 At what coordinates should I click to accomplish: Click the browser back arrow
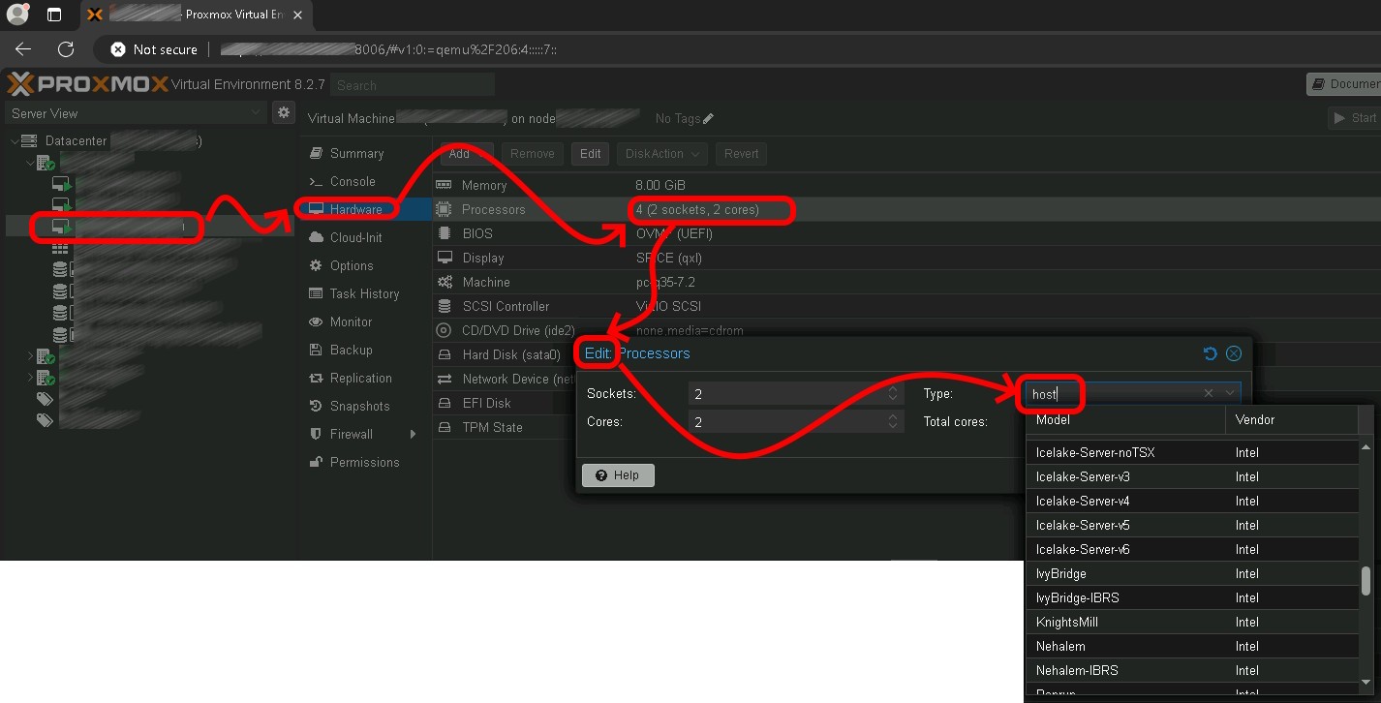[x=23, y=49]
